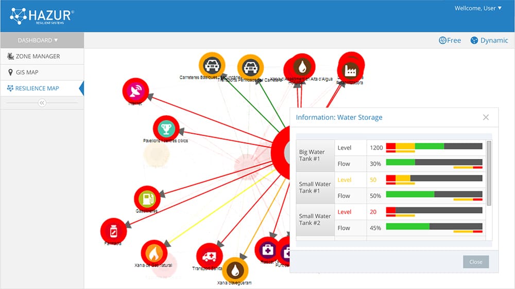Click the faded orange node on the map
The width and height of the screenshot is (515, 289).
(157, 154)
